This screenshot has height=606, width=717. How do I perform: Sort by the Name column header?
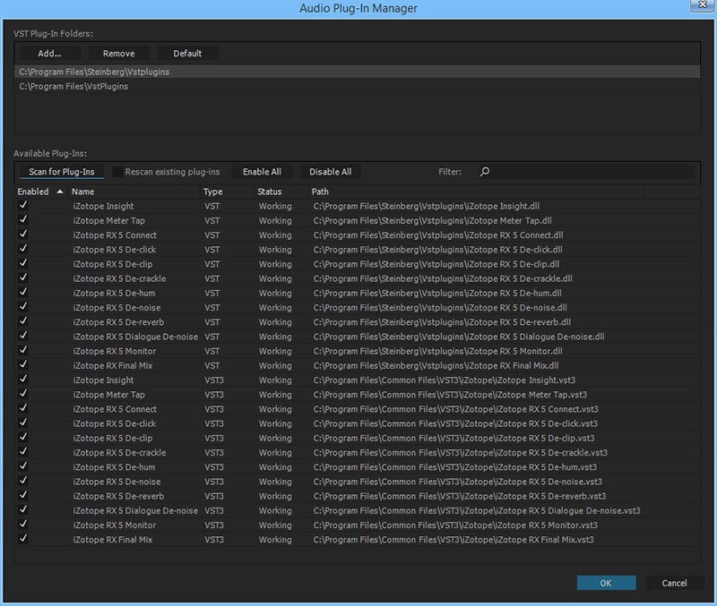pos(135,192)
